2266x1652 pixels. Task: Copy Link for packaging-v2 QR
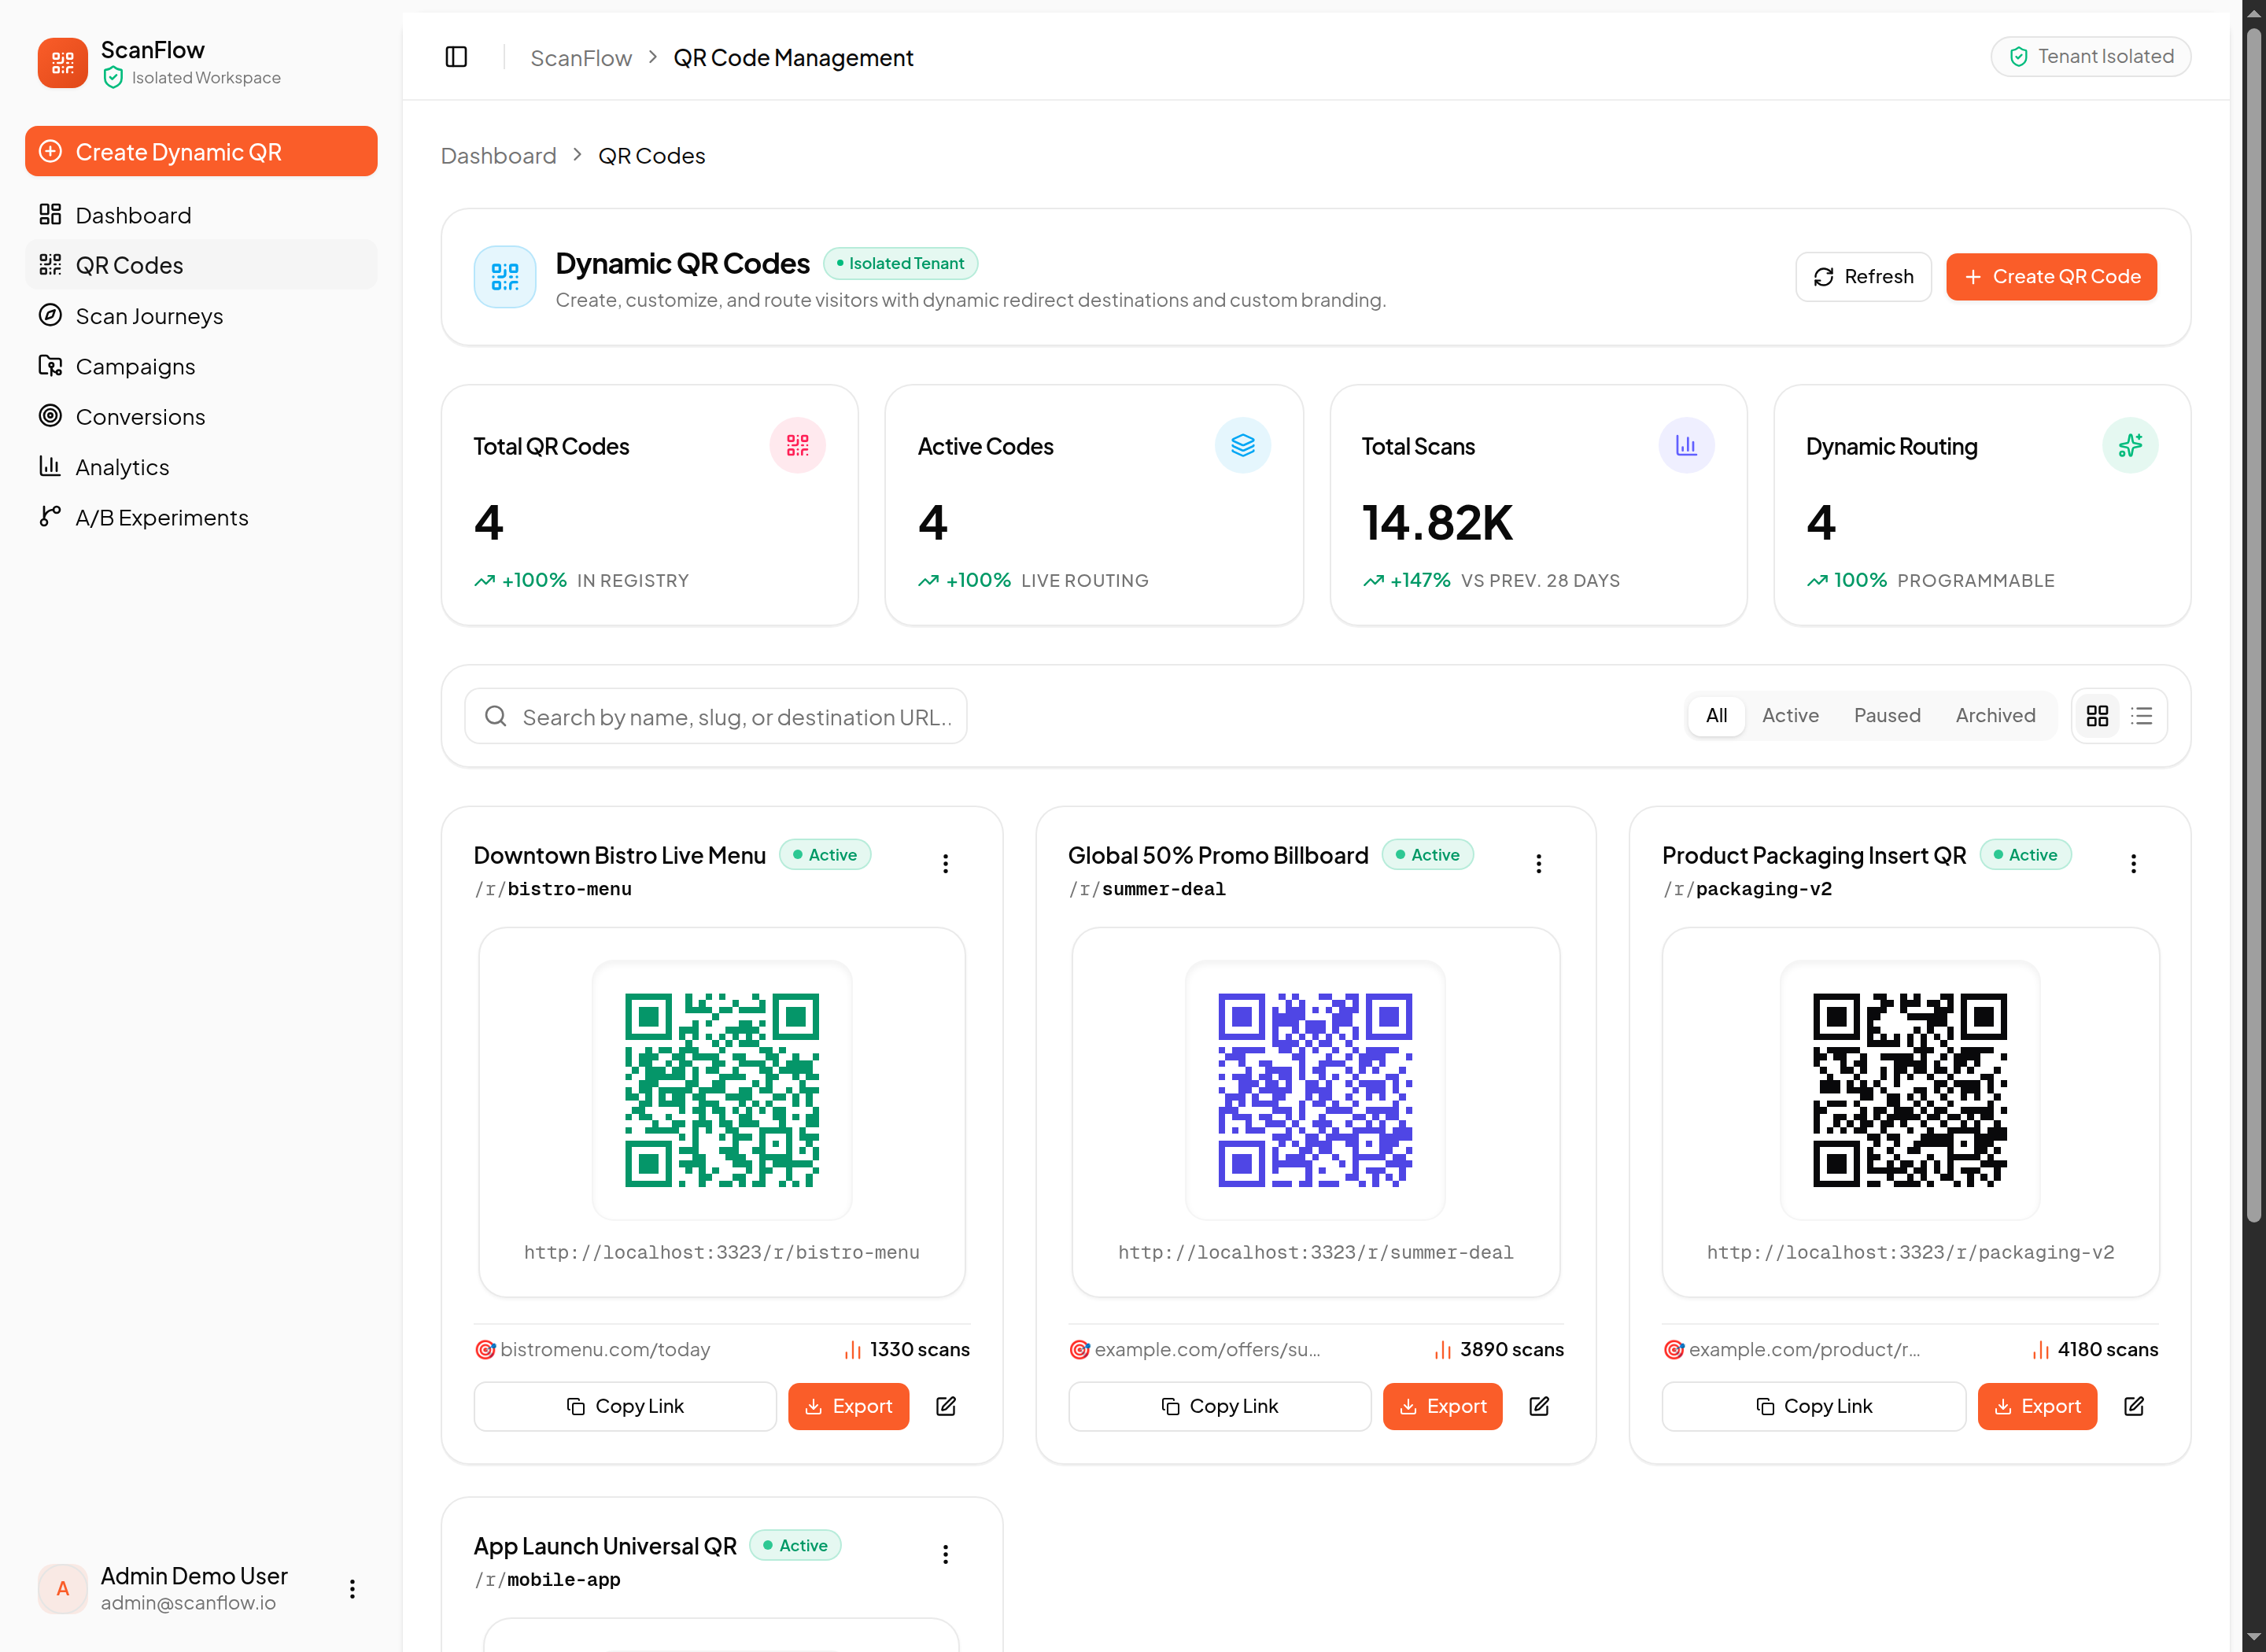pos(1813,1407)
